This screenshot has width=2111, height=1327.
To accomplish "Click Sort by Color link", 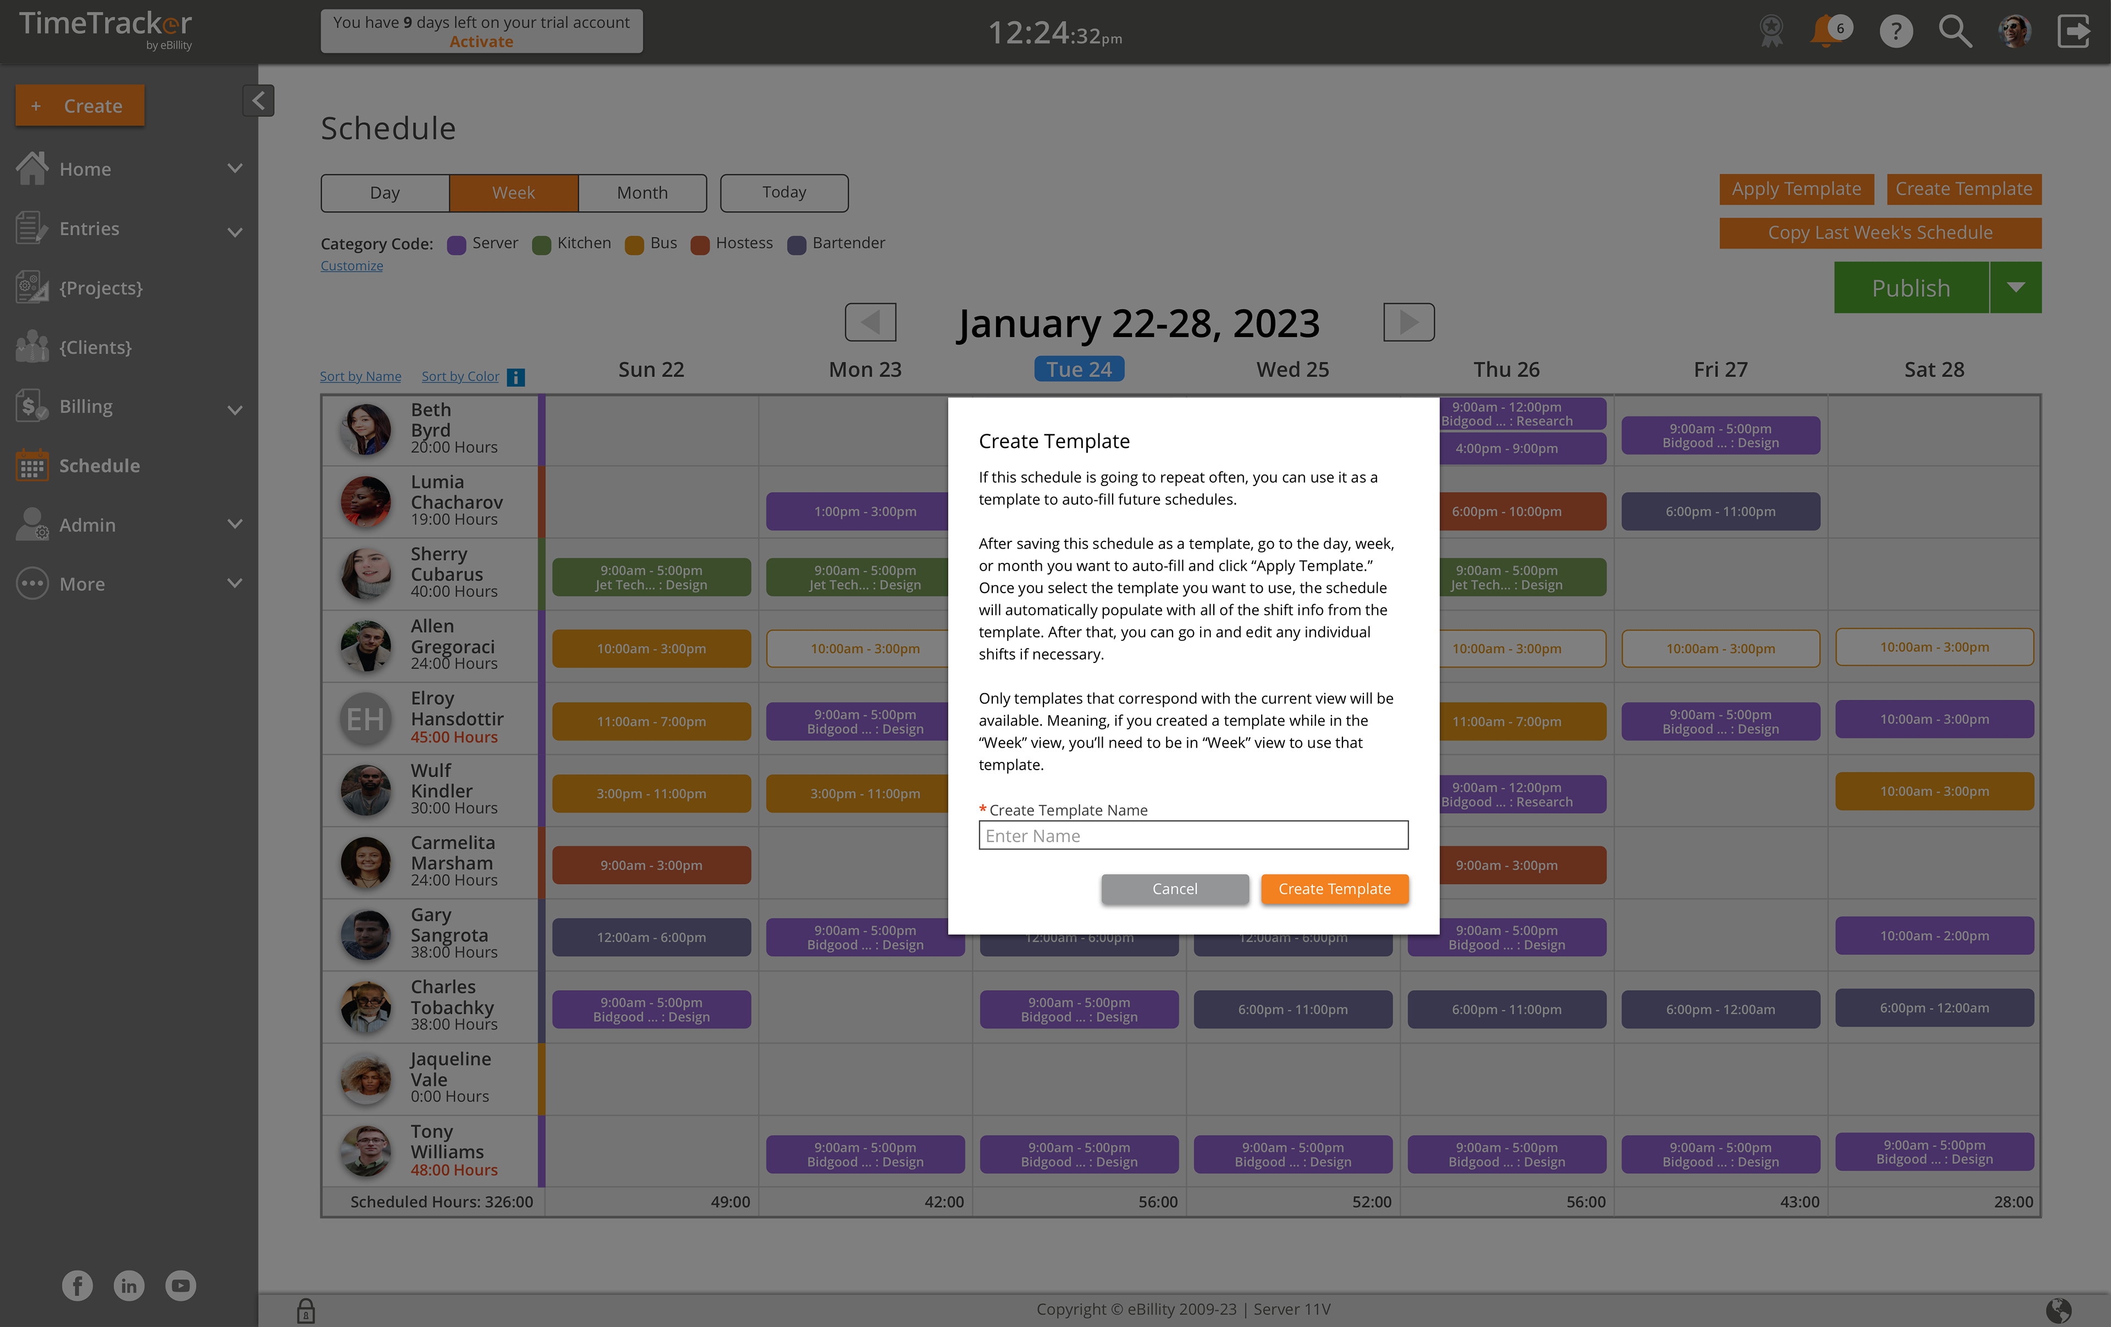I will click(460, 376).
